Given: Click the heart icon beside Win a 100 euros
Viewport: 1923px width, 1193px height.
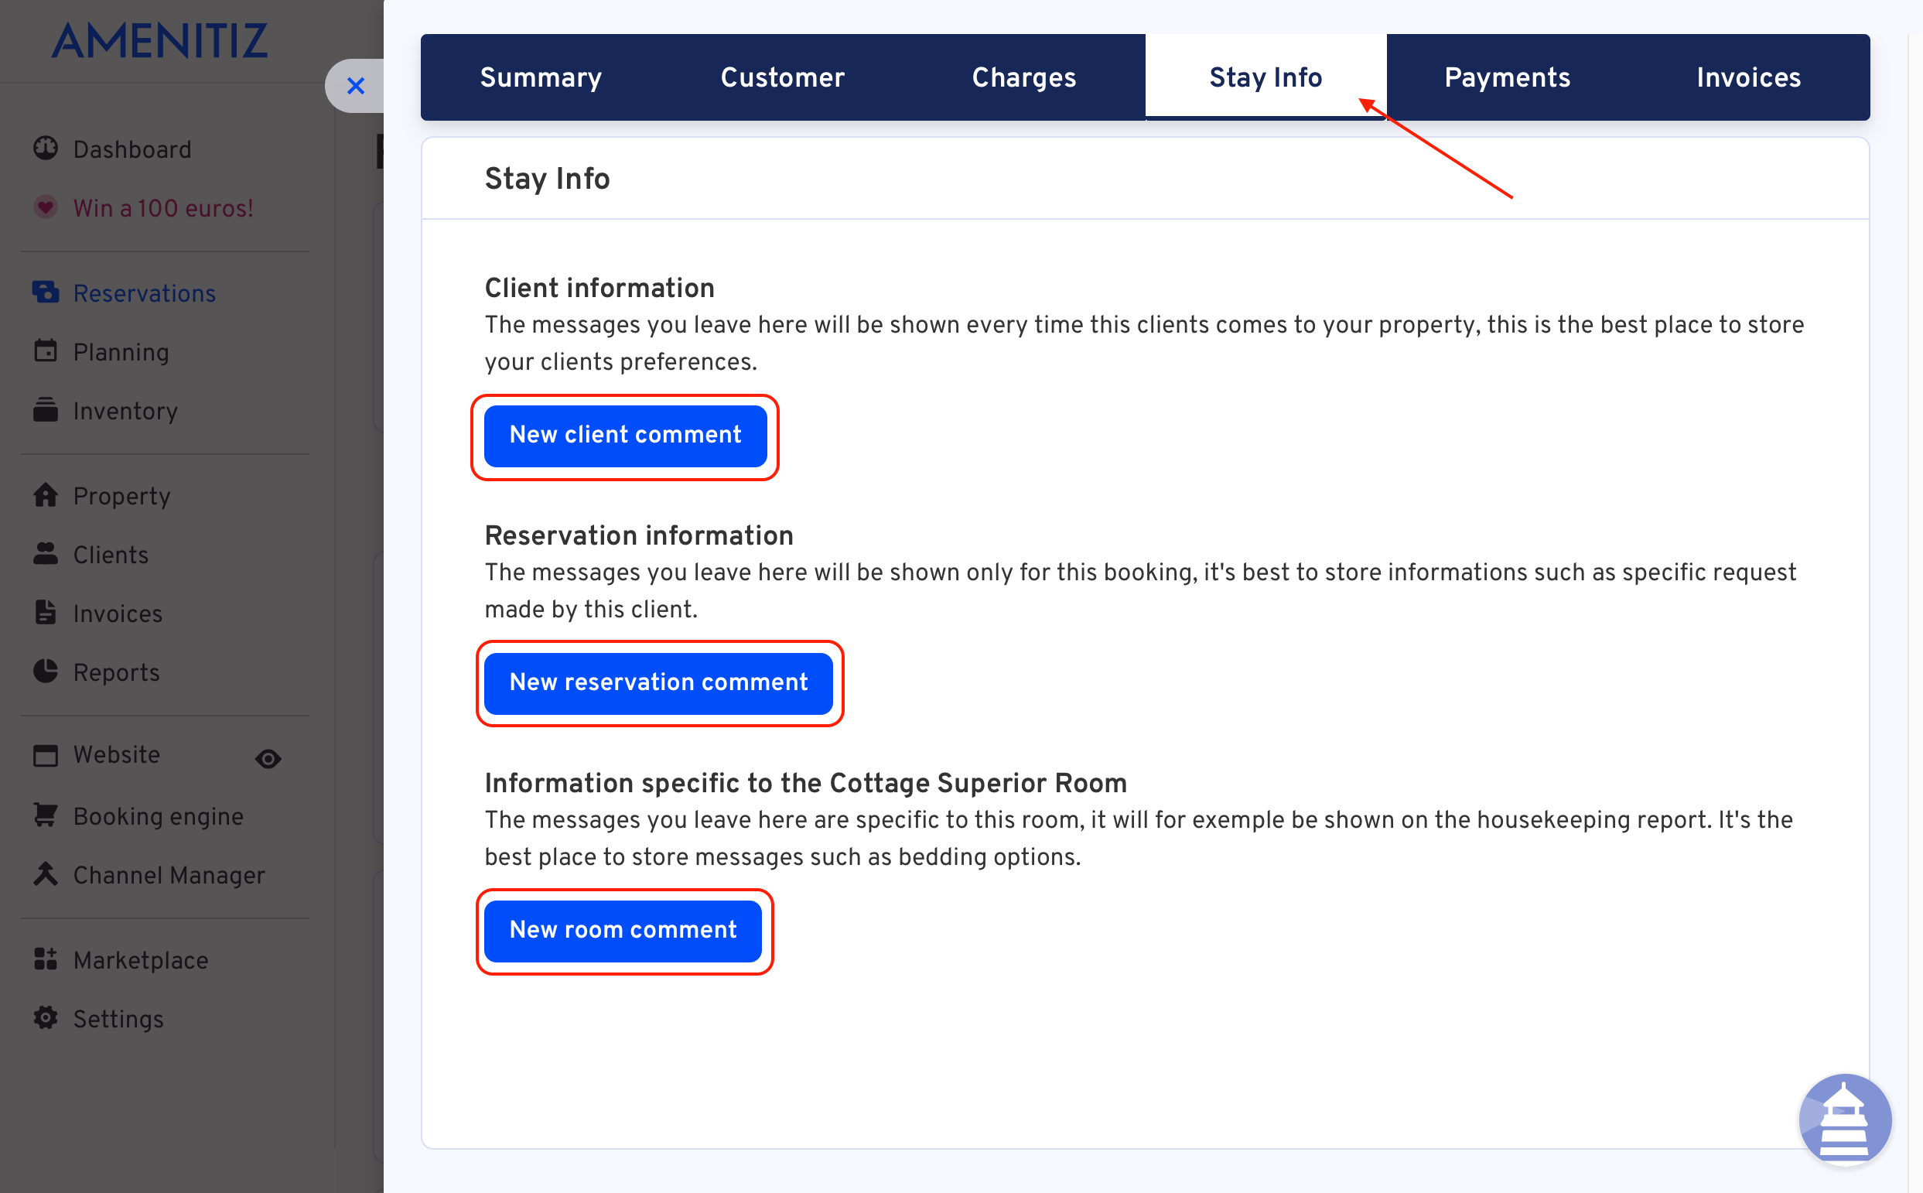Looking at the screenshot, I should 46,207.
